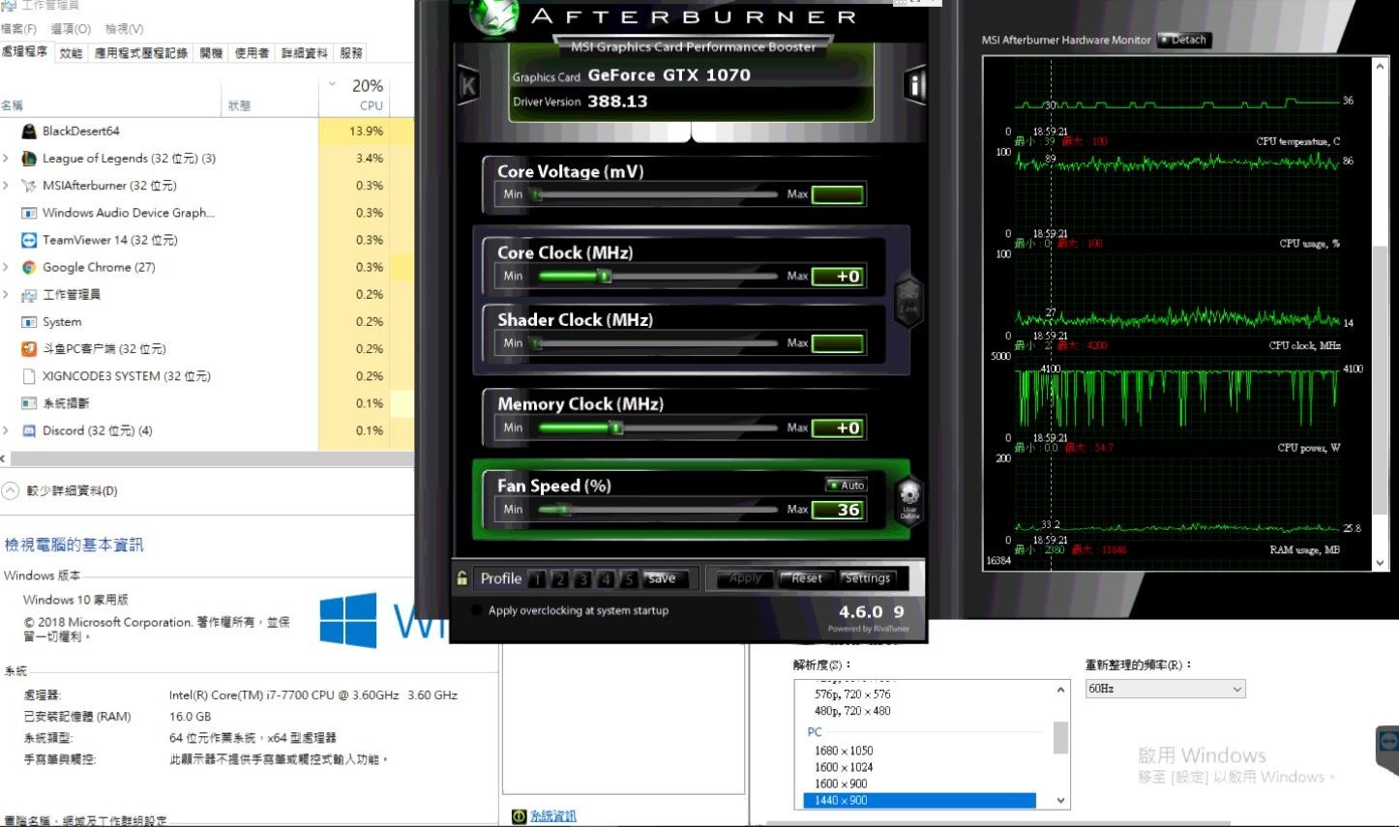
Task: Switch to the 詳細資料 tab
Action: (x=304, y=53)
